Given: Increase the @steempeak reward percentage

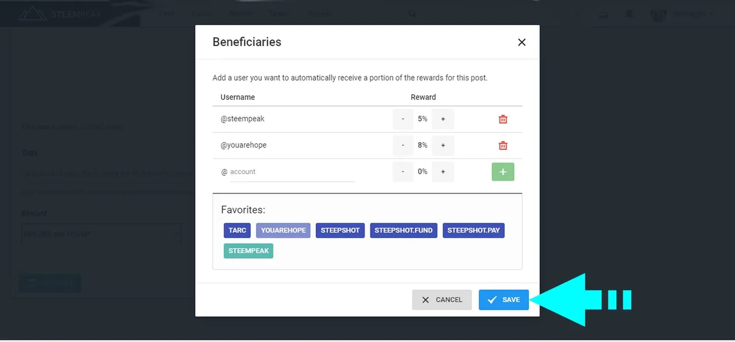Looking at the screenshot, I should 443,119.
